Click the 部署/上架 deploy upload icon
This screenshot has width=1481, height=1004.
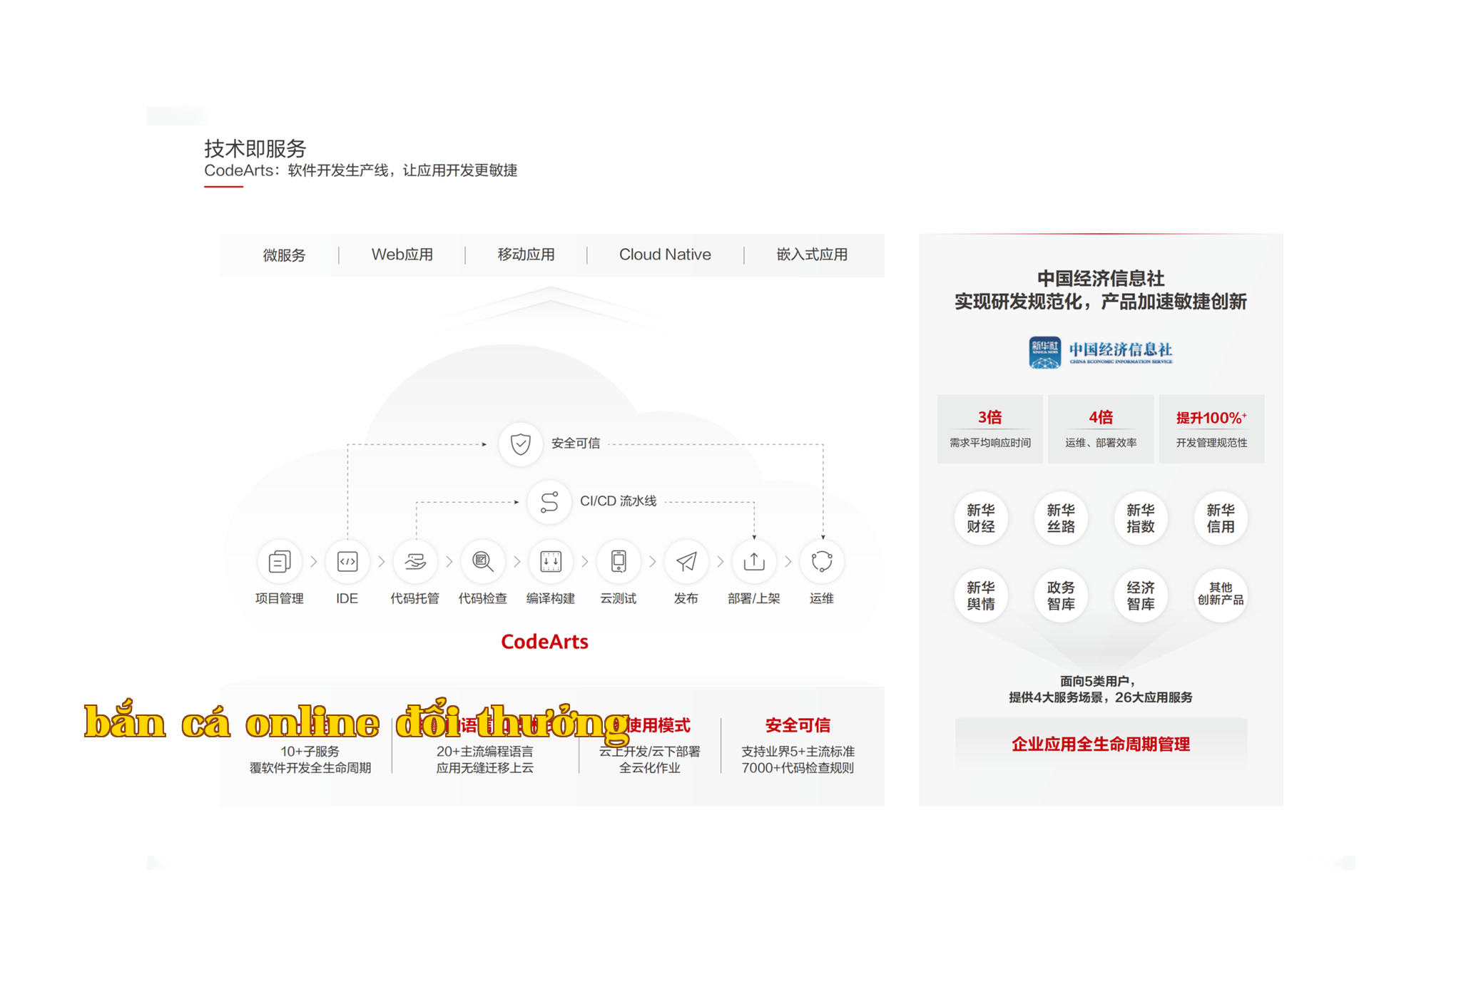(x=754, y=561)
